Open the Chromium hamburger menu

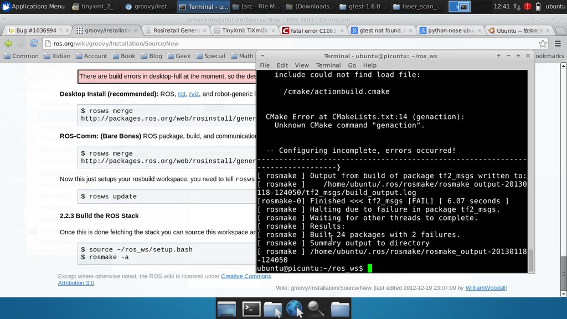(558, 44)
